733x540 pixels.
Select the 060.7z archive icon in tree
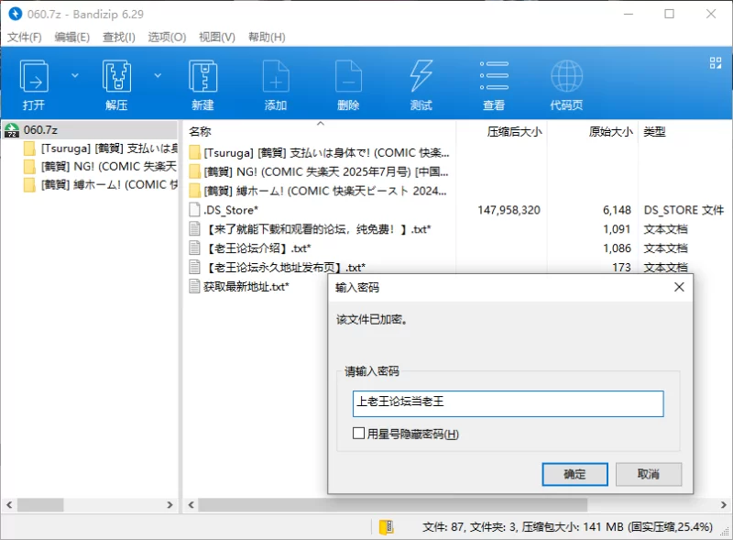[12, 130]
